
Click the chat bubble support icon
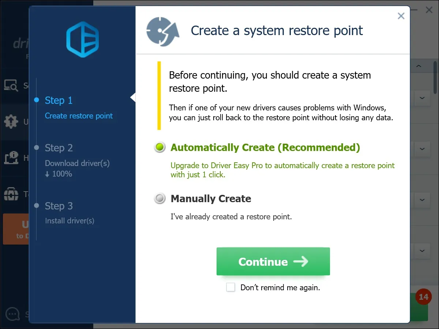coord(13,314)
